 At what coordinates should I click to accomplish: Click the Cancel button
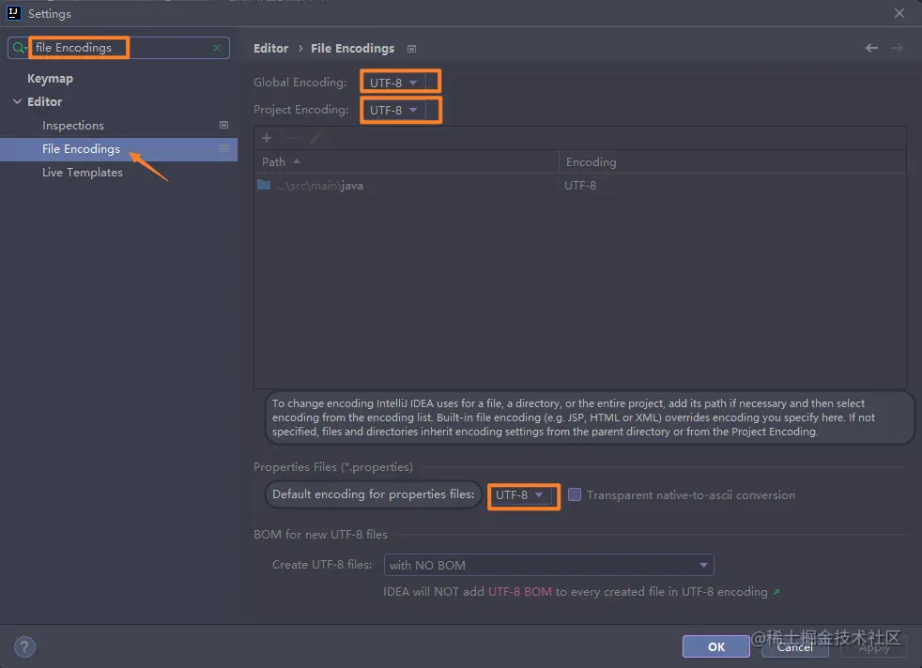(794, 646)
